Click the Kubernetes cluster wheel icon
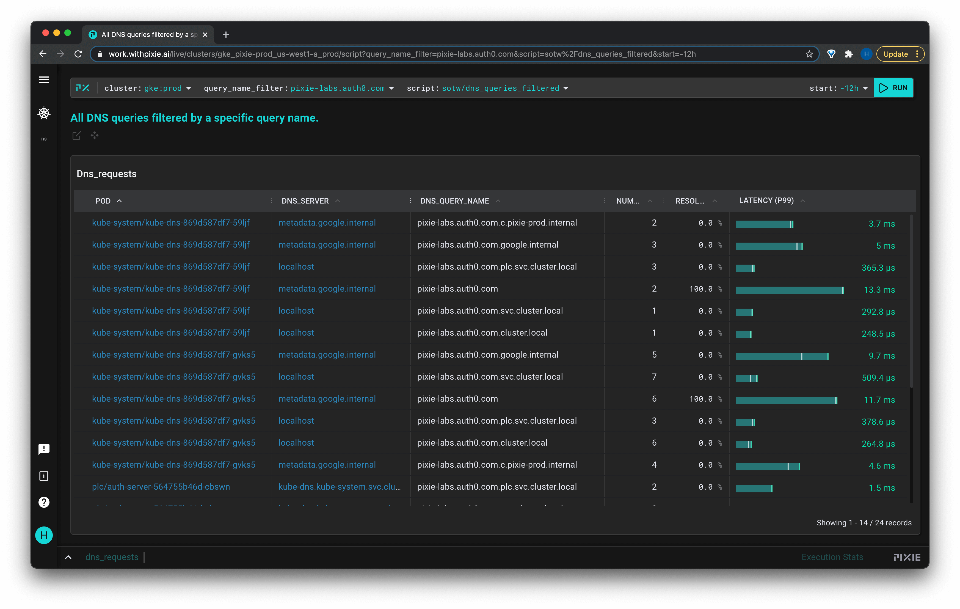This screenshot has height=609, width=960. [x=44, y=113]
